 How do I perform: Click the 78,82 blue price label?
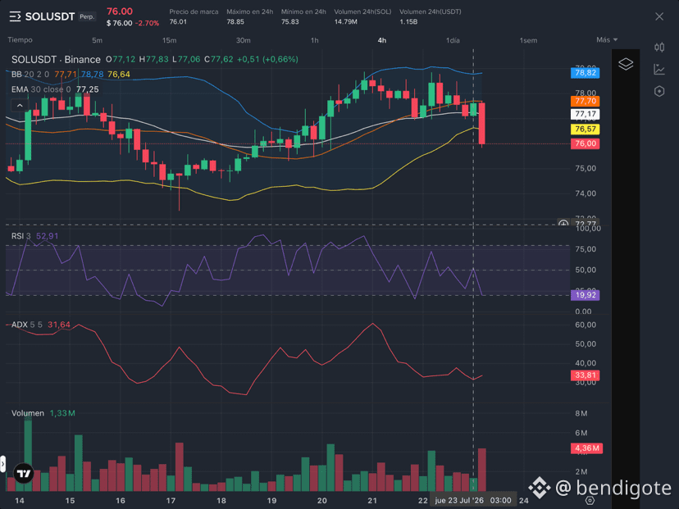(585, 73)
